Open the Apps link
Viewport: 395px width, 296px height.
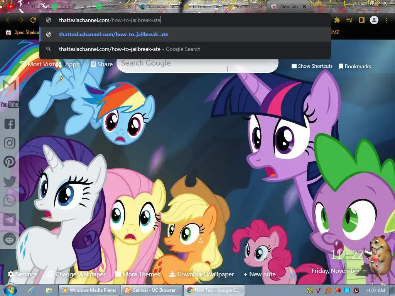pos(67,64)
